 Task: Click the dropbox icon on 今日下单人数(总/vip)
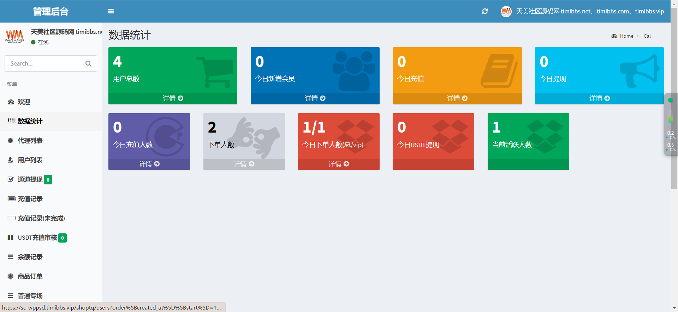point(356,136)
